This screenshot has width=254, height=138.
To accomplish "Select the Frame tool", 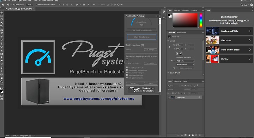I will [2, 30].
